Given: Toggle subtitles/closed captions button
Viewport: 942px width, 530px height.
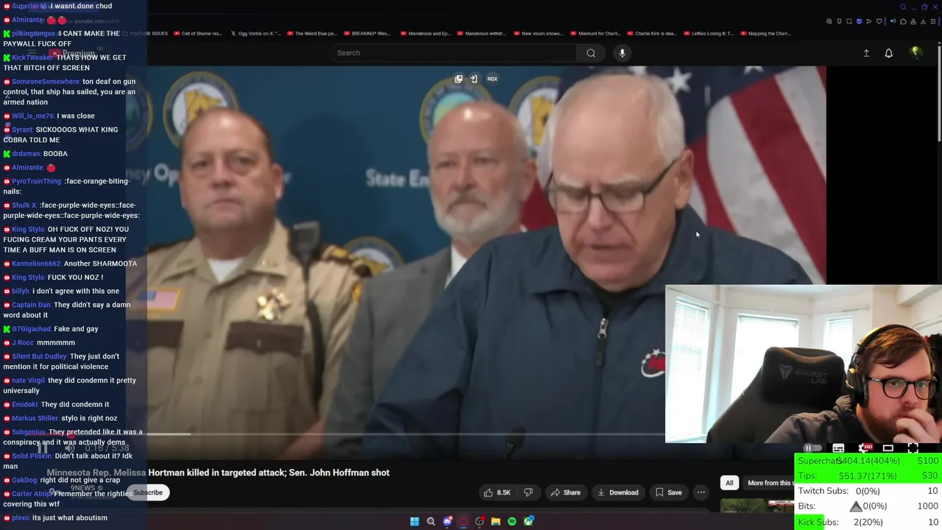Looking at the screenshot, I should click(x=838, y=448).
